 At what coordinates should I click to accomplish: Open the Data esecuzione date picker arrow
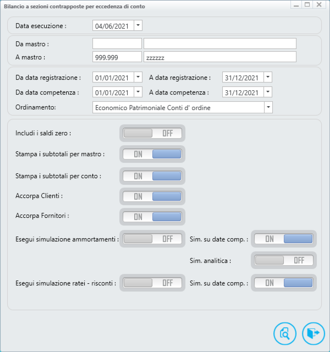138,25
